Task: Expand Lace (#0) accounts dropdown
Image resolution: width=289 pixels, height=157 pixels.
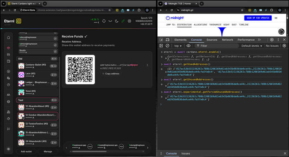Action: 54,75
